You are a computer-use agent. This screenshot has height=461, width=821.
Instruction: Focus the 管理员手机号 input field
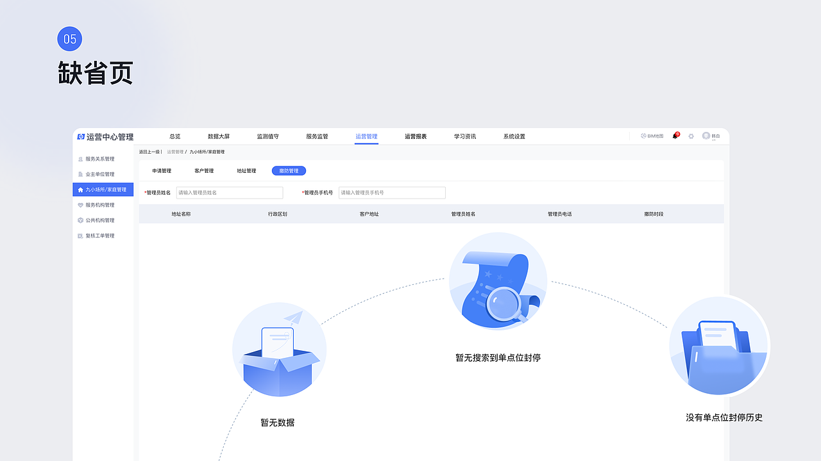[392, 193]
